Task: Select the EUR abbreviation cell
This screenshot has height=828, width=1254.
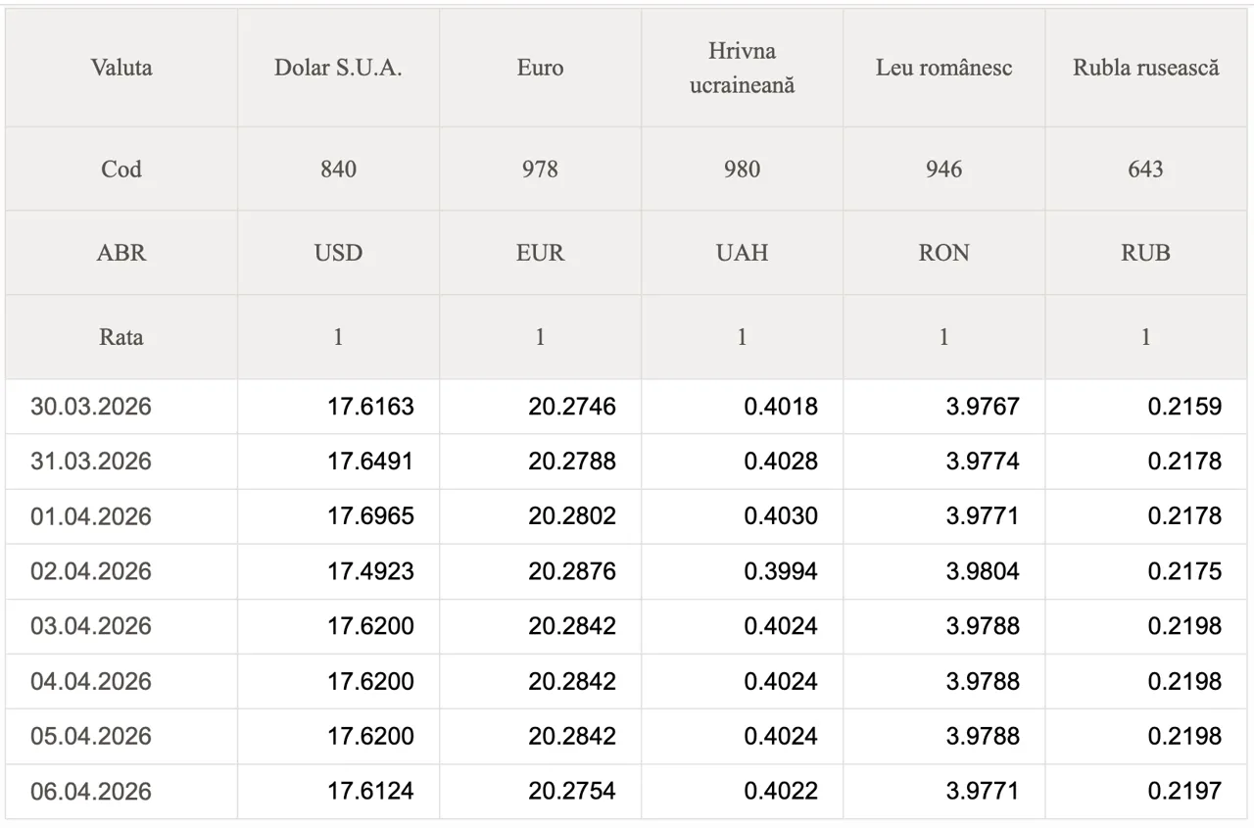Action: 540,253
